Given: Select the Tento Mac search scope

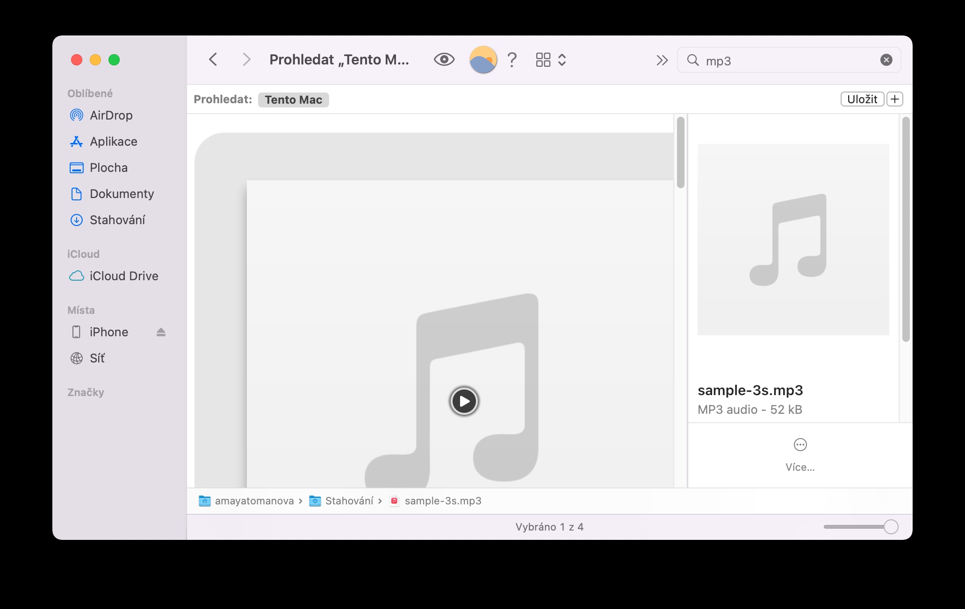Looking at the screenshot, I should (293, 99).
